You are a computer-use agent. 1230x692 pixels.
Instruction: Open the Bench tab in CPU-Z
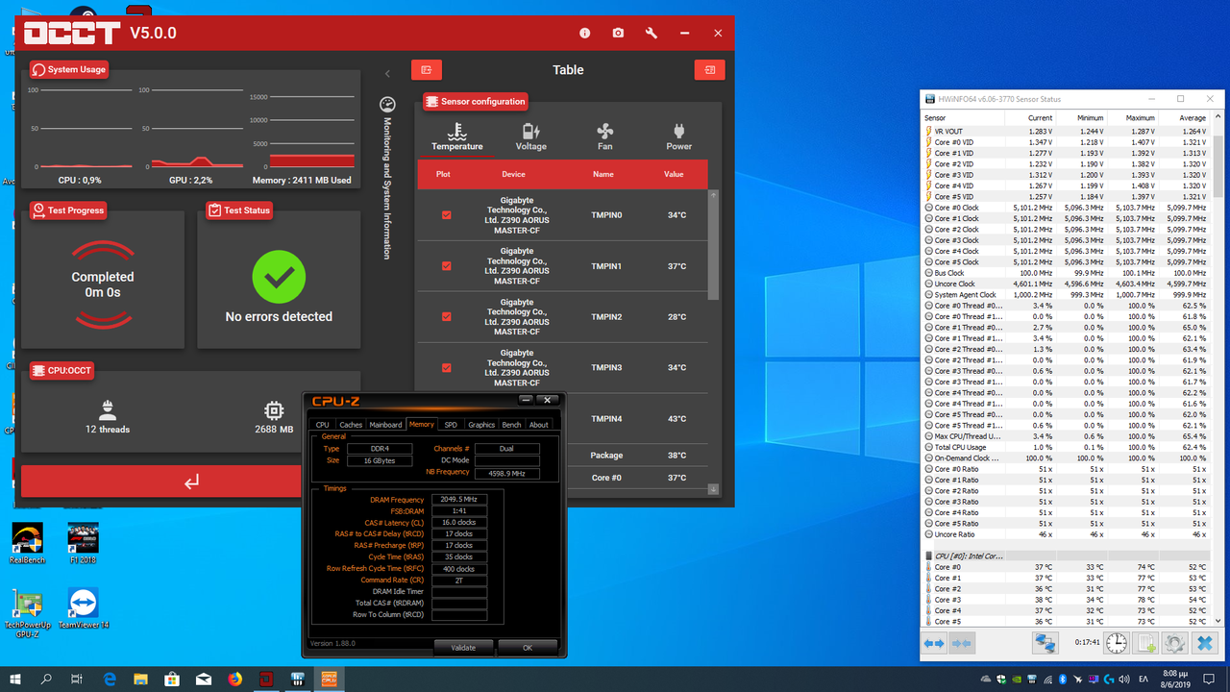[511, 424]
